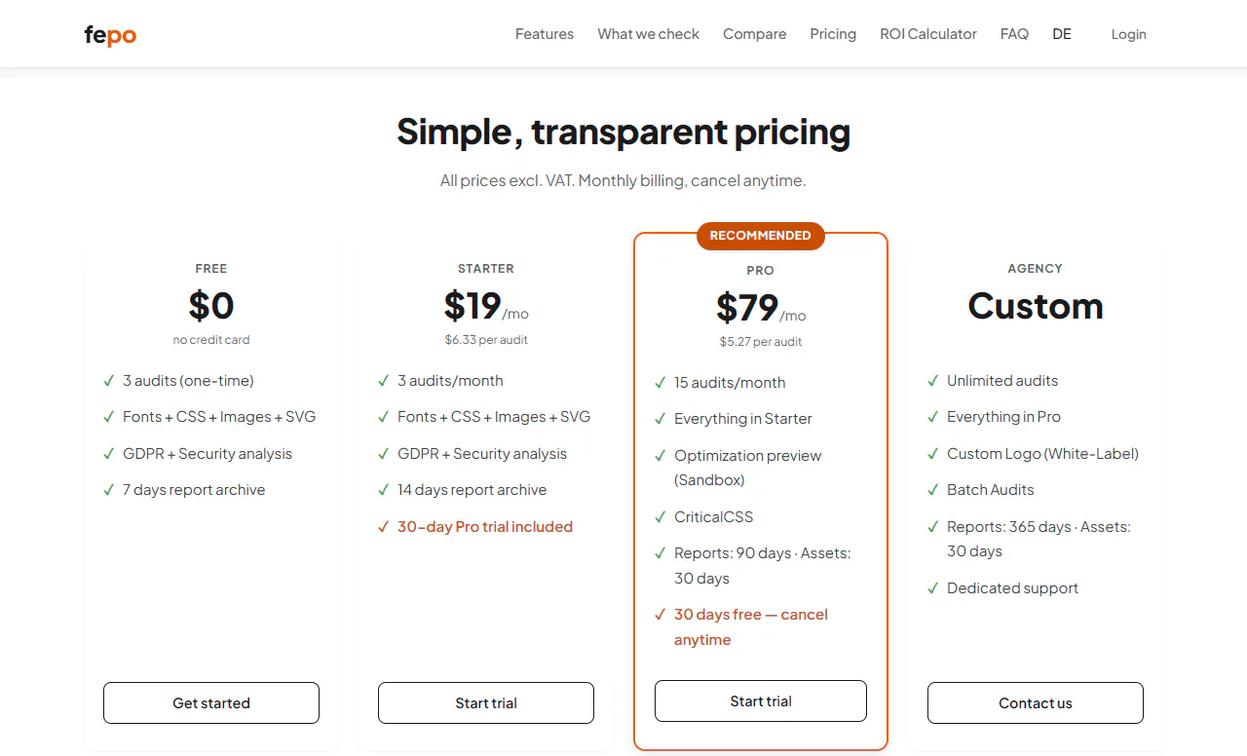The width and height of the screenshot is (1247, 756).
Task: Click checkmark beside Unlimited audits
Action: pos(933,381)
